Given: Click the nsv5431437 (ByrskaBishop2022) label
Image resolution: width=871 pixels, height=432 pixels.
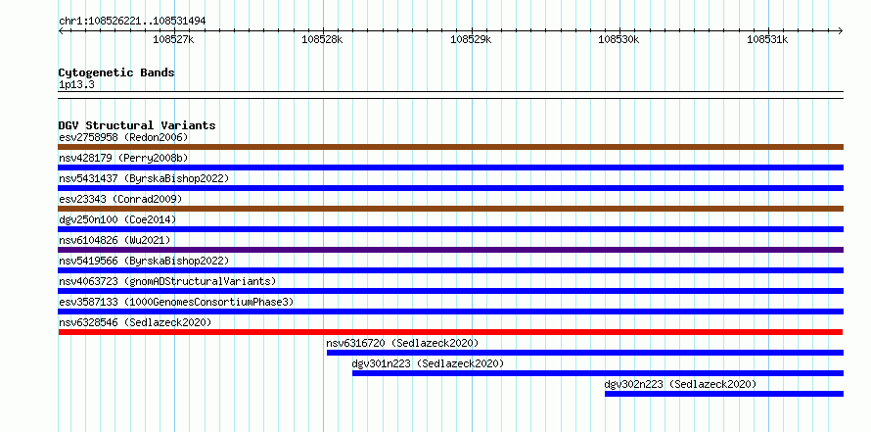Looking at the screenshot, I should (x=144, y=178).
